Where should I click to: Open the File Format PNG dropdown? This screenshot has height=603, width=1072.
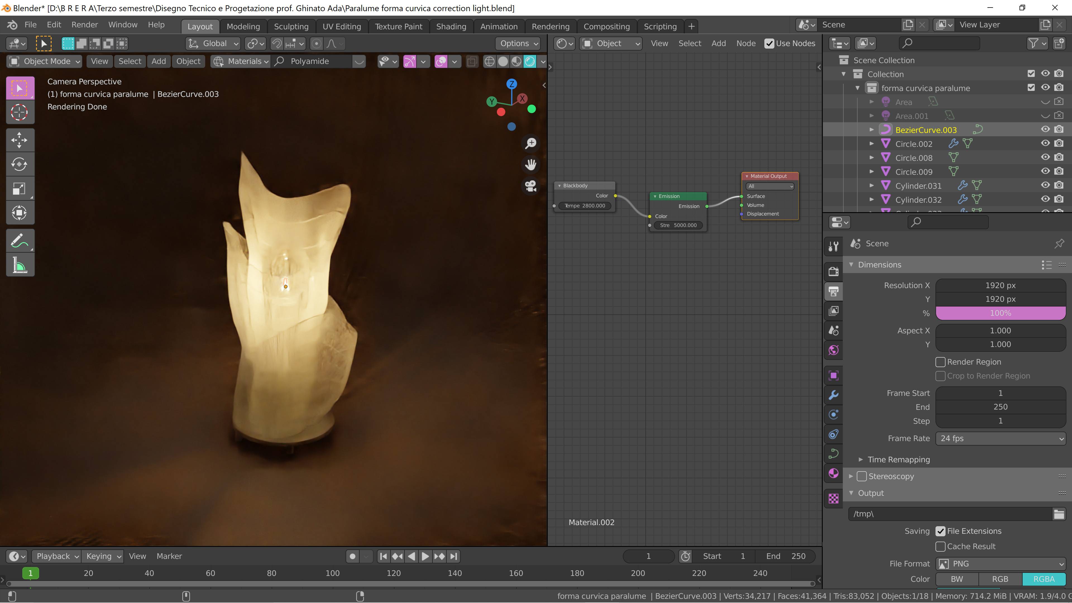coord(1001,564)
